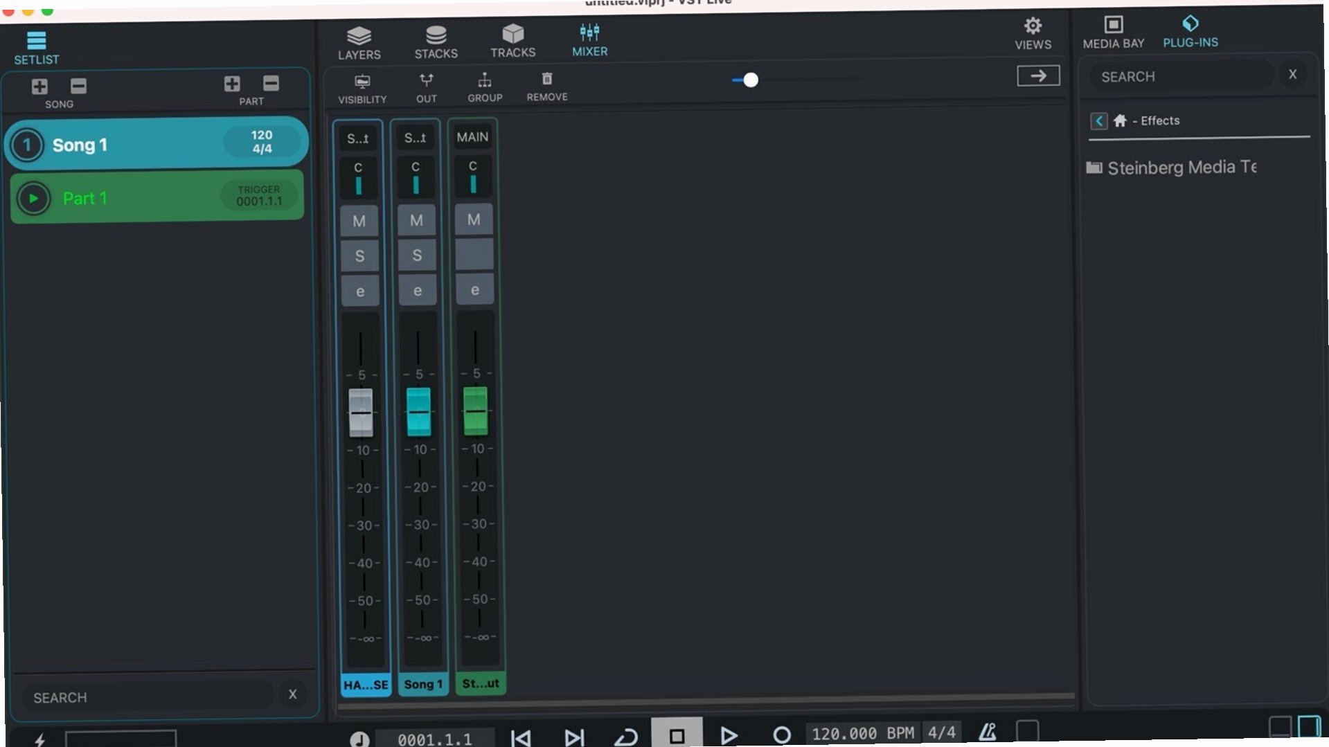Stop playback with the Stop button

[677, 735]
